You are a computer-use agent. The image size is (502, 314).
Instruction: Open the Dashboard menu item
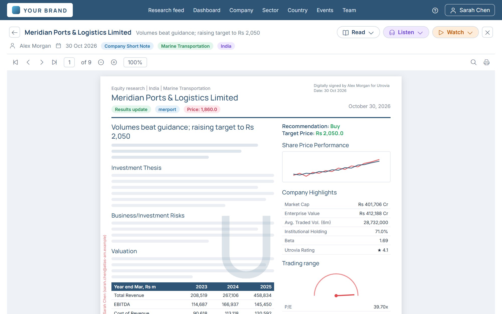coord(207,10)
